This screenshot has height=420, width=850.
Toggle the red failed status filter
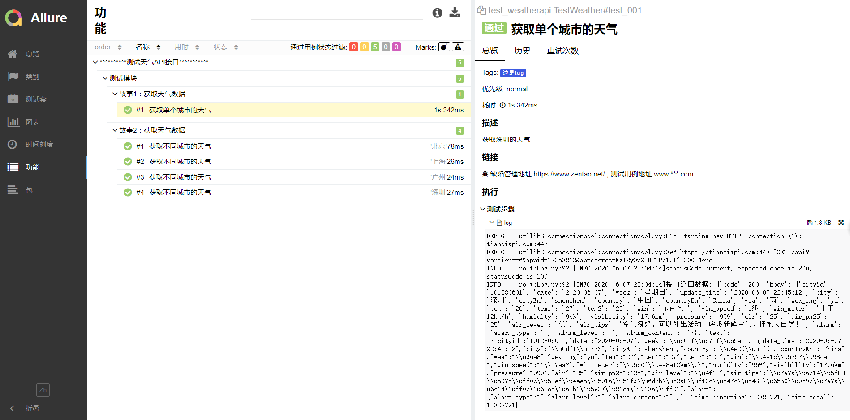[x=353, y=47]
